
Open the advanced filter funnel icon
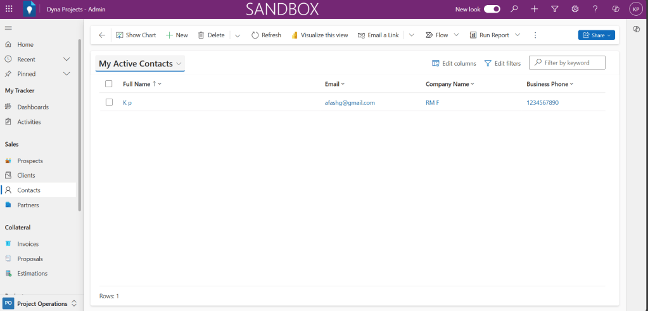[555, 9]
